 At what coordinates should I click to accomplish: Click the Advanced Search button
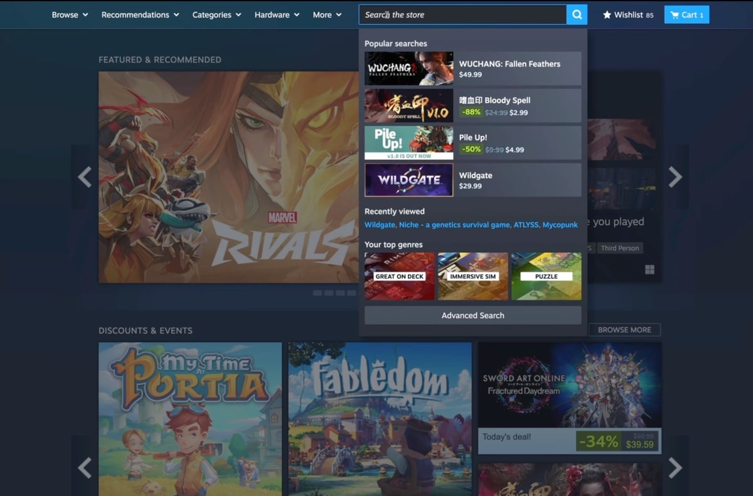tap(473, 315)
